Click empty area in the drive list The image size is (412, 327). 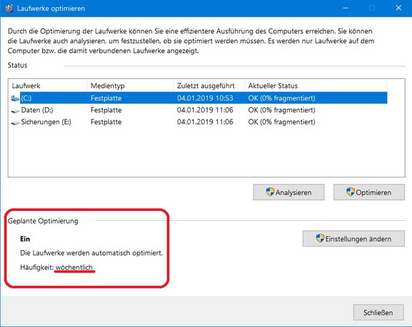(x=206, y=152)
